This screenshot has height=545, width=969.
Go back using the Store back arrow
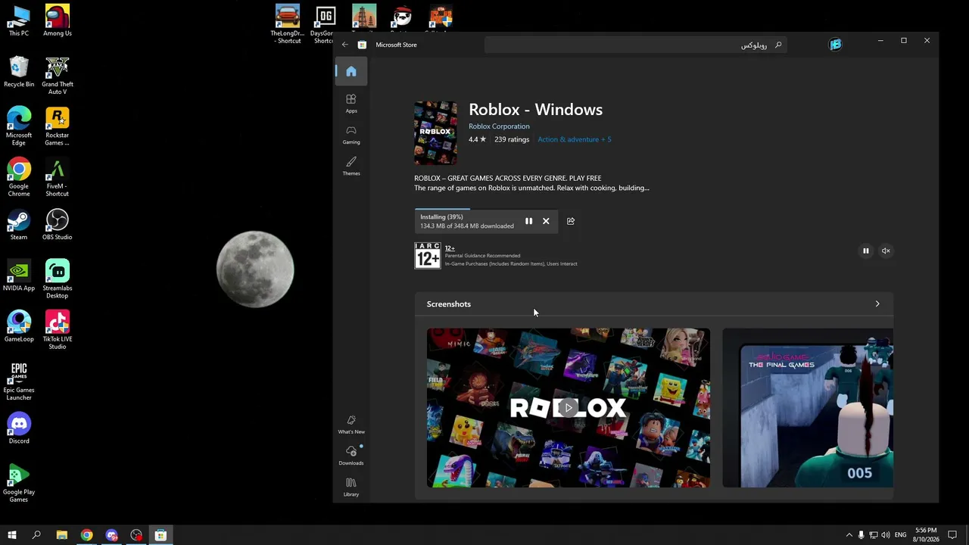click(x=345, y=45)
